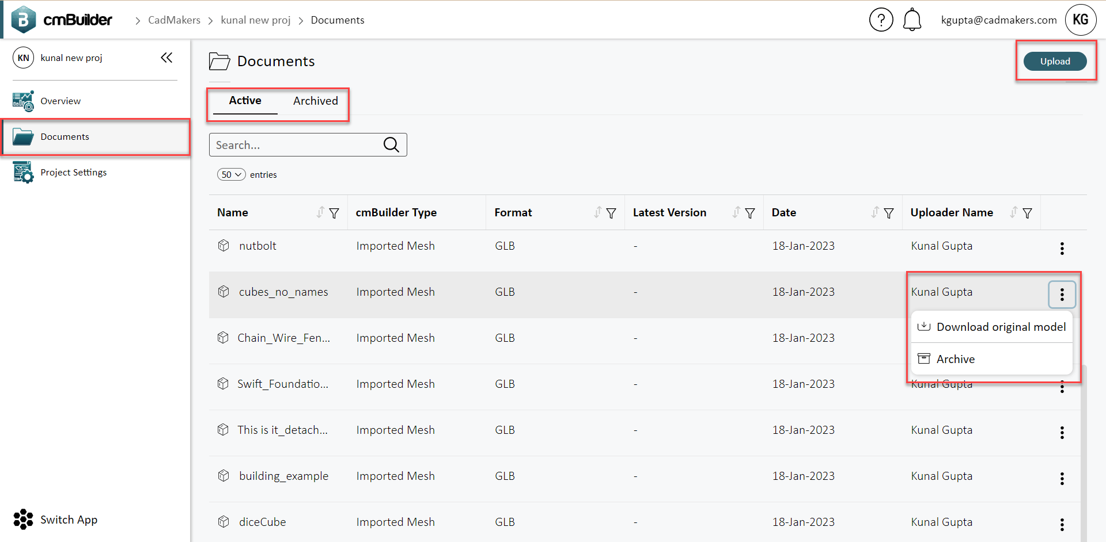Filter the Latest Version column

pos(750,213)
